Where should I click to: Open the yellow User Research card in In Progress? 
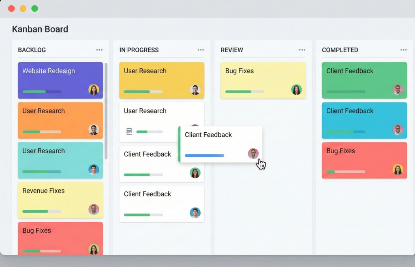point(161,80)
